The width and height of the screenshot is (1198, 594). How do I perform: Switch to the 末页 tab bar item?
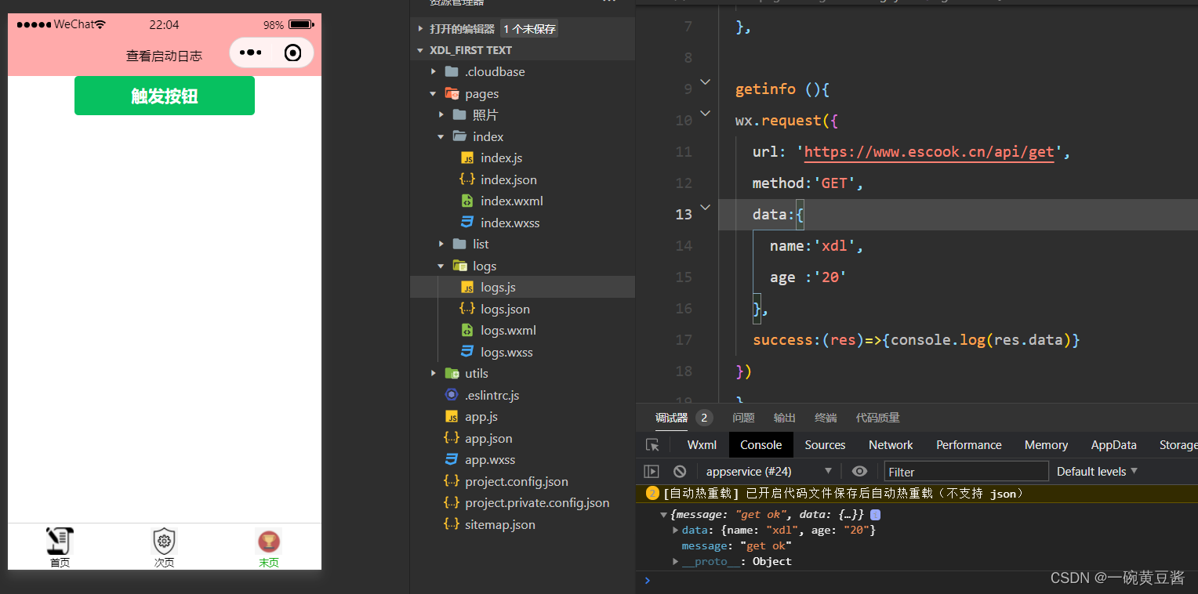coord(269,547)
